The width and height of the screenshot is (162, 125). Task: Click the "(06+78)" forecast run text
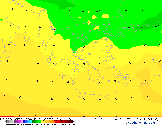[x=152, y=119]
